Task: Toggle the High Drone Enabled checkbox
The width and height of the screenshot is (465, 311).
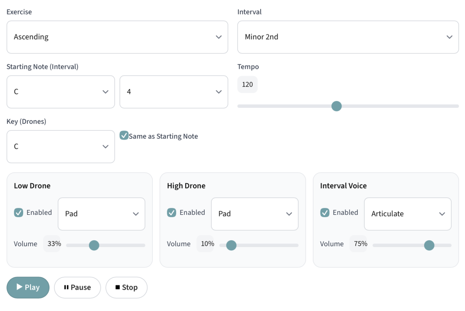Action: pos(172,213)
